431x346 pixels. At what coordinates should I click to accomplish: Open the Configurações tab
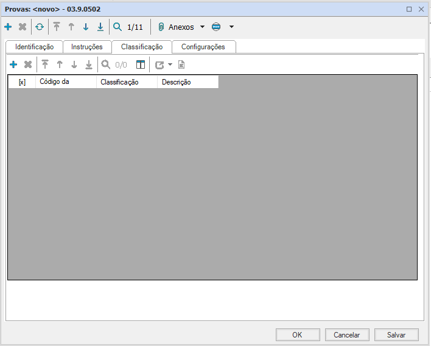(203, 47)
